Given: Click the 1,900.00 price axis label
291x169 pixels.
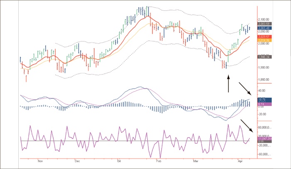Looking at the screenshot, I should pos(265,67).
